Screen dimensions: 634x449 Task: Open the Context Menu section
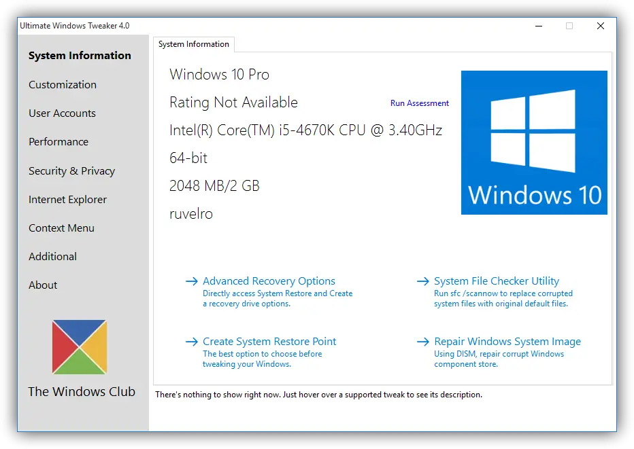[61, 228]
